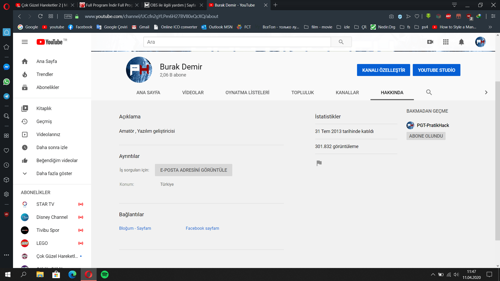Select HAKKINDA tab

pos(392,93)
